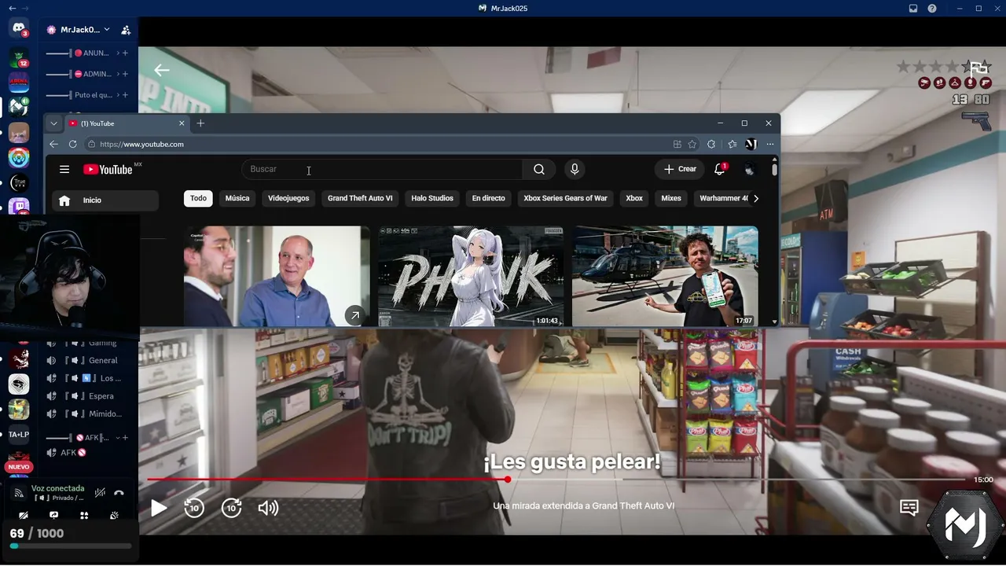Select the Música filter chip

[237, 198]
